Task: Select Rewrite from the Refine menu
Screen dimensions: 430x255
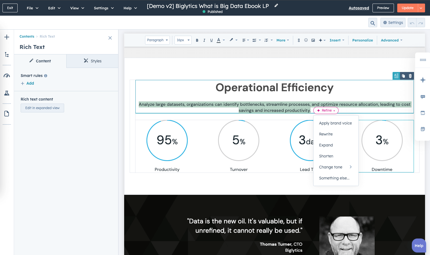Action: [326, 134]
